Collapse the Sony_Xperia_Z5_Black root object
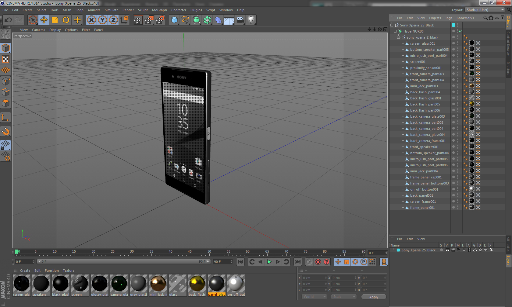The width and height of the screenshot is (512, 307). [392, 25]
